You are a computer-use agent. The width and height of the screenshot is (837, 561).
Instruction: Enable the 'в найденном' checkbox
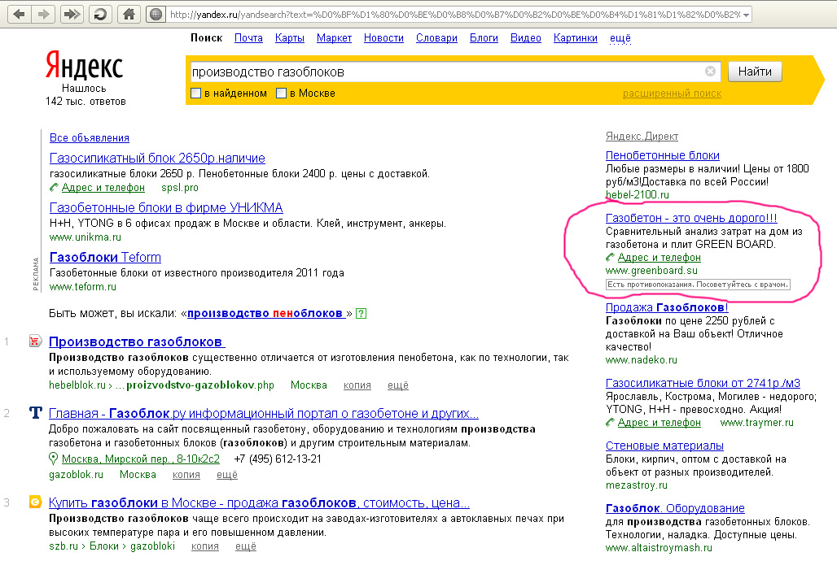coord(196,93)
